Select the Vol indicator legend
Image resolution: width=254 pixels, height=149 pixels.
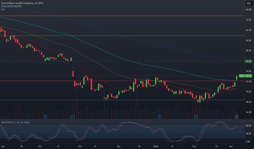click(x=3, y=9)
